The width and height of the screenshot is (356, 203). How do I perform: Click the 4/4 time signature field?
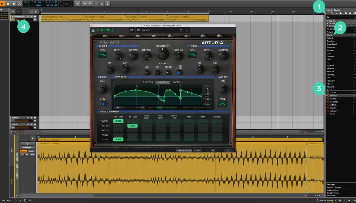(38, 5)
